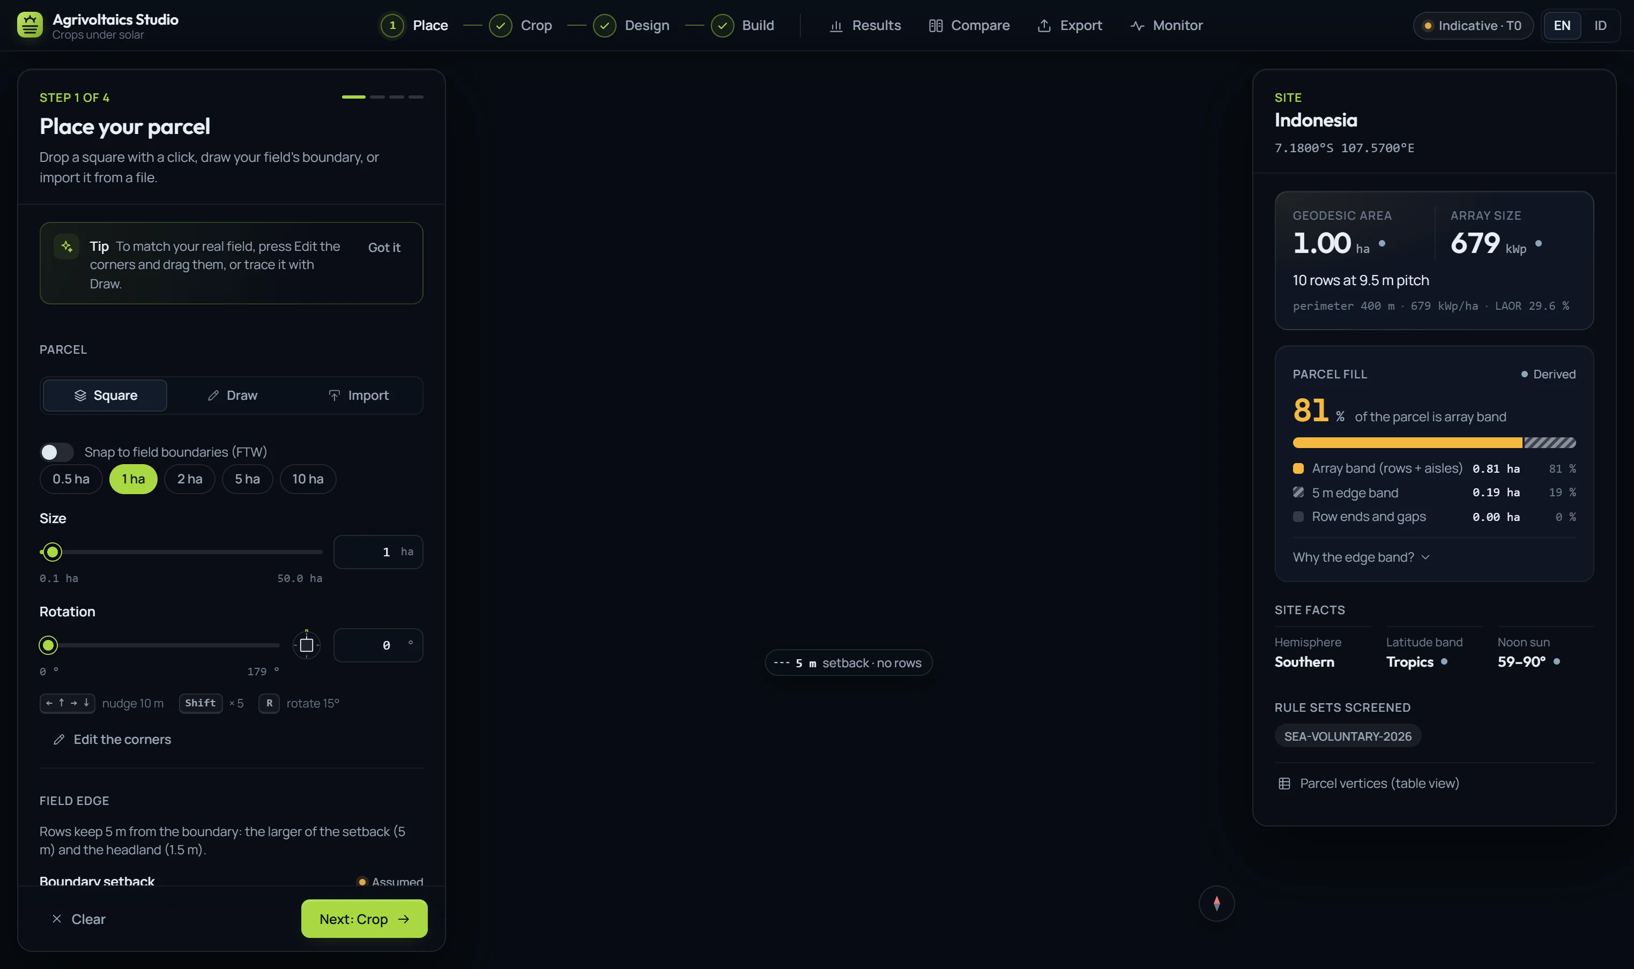Click the Monitor pulse icon
1634x969 pixels.
(1137, 26)
